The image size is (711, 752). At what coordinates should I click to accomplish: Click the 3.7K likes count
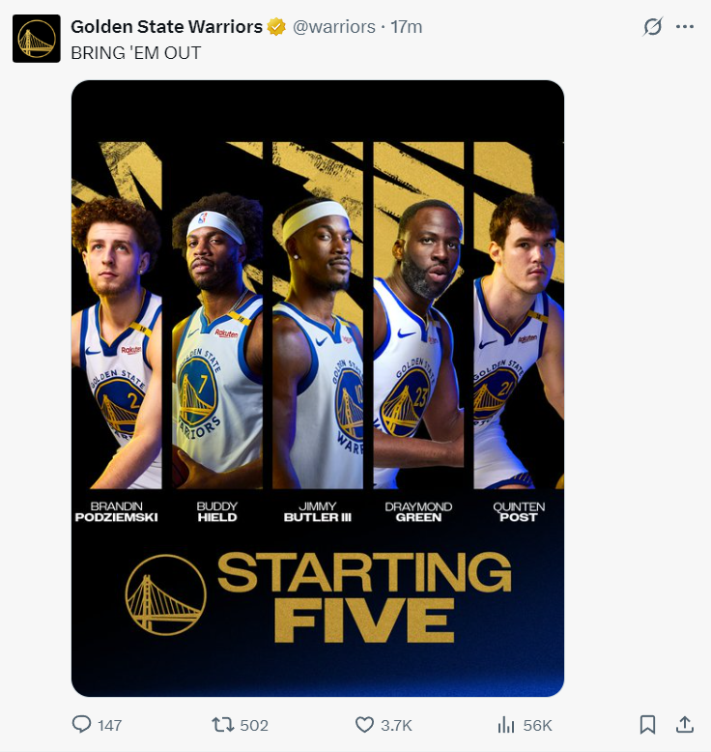click(x=396, y=725)
